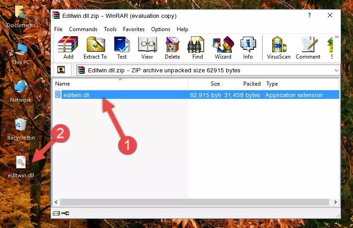Click the Delete toolbar icon
The image size is (353, 228).
click(173, 48)
